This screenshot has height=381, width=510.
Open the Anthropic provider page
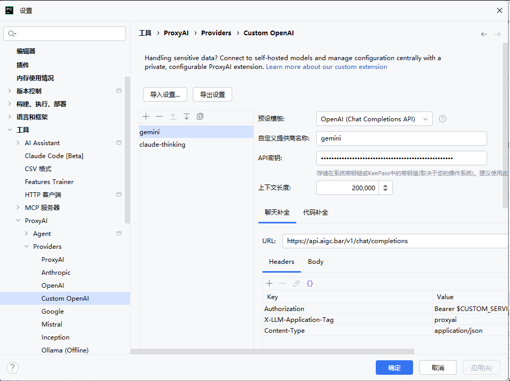[x=56, y=272]
